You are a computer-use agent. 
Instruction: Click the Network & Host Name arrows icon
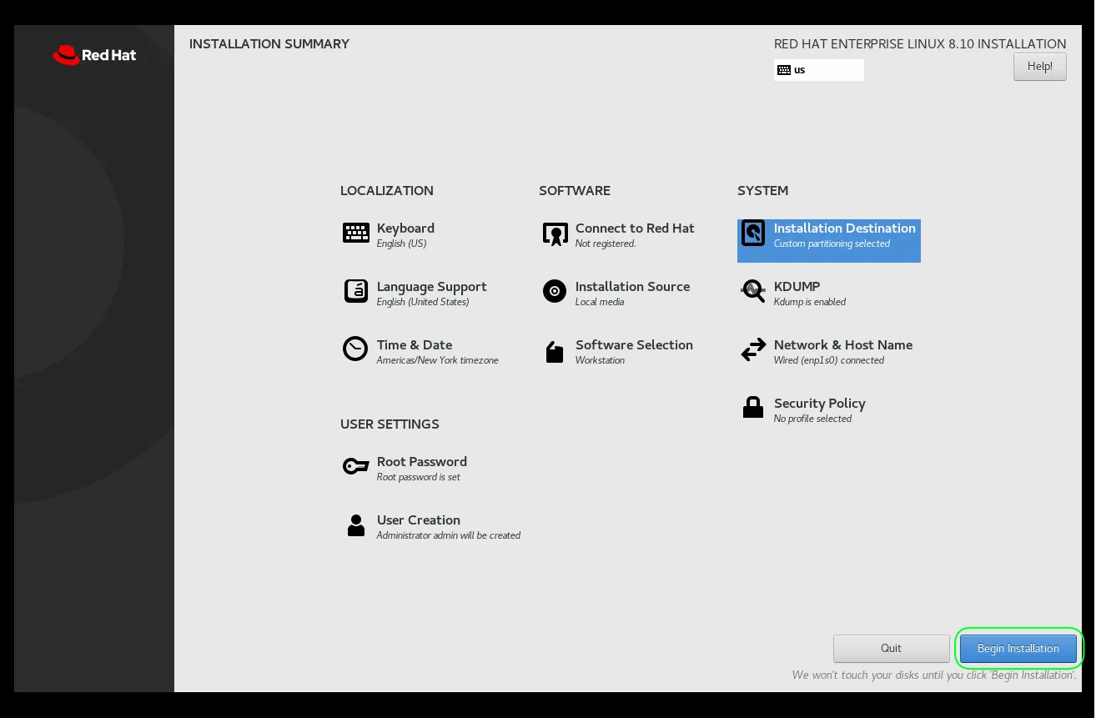point(753,349)
